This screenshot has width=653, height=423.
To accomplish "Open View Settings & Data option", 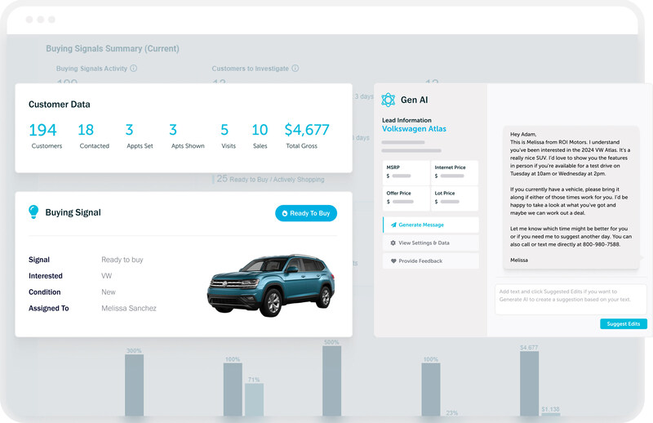I will (x=430, y=243).
